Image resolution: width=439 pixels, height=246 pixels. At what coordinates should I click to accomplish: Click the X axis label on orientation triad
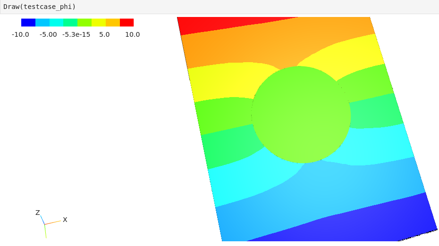click(65, 220)
